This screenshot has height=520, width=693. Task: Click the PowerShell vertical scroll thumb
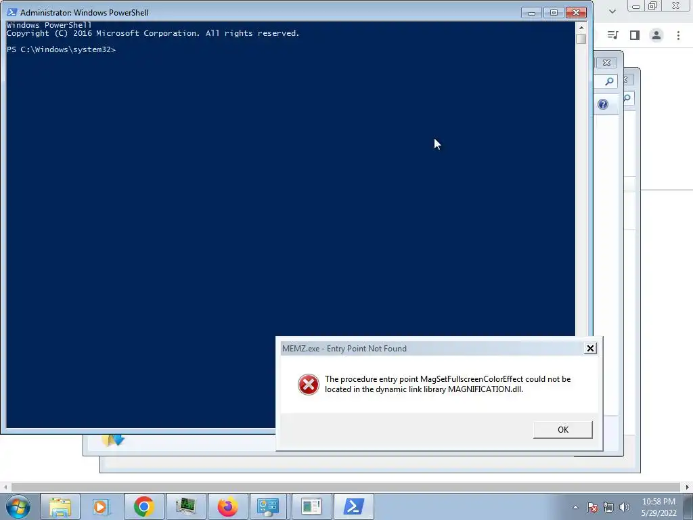581,39
